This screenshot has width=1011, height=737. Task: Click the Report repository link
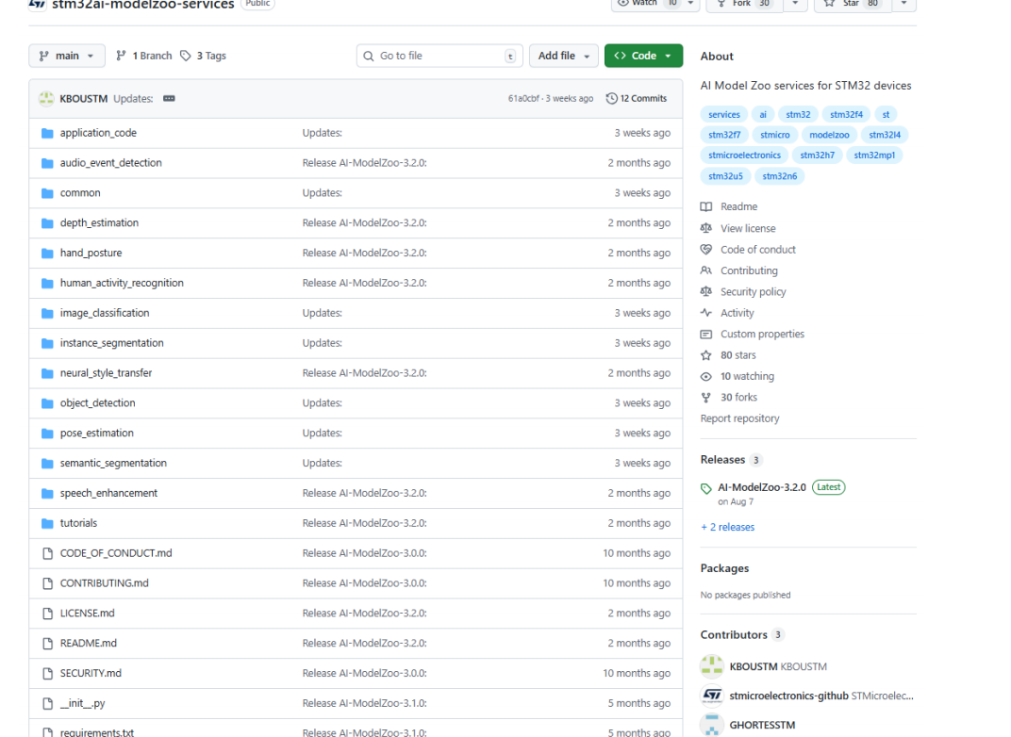(739, 418)
